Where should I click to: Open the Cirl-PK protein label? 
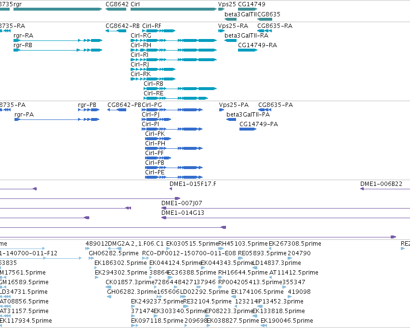point(155,134)
